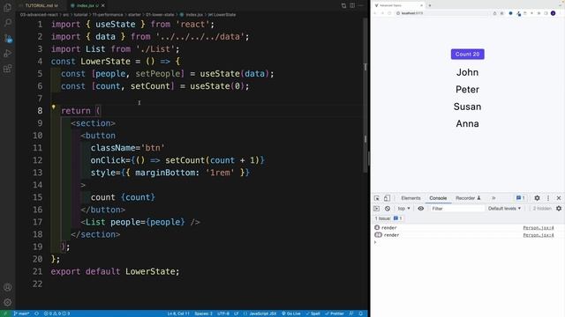This screenshot has width=565, height=317.
Task: Toggle the console sidebar panel
Action: (x=377, y=209)
